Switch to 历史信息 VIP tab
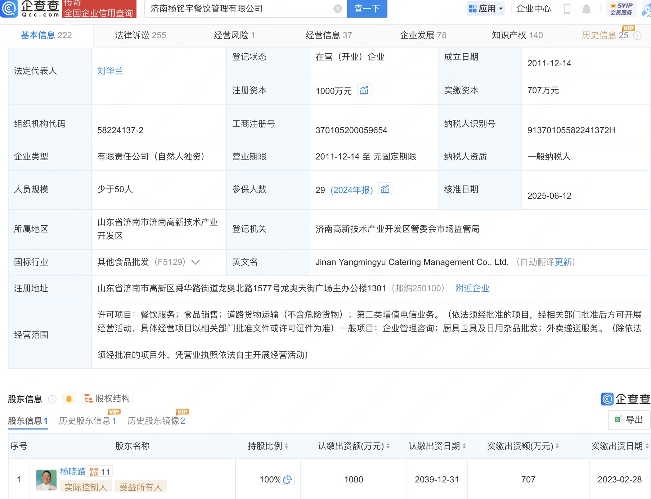The width and height of the screenshot is (651, 499). [x=605, y=35]
